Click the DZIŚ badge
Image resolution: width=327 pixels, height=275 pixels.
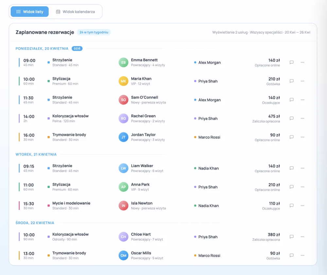(77, 49)
